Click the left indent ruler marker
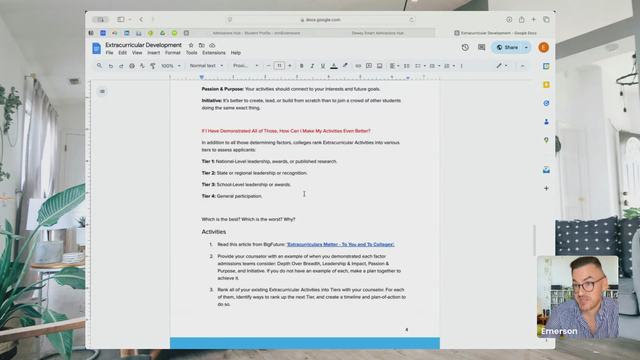Screen dimensions: 640x360 [202, 77]
